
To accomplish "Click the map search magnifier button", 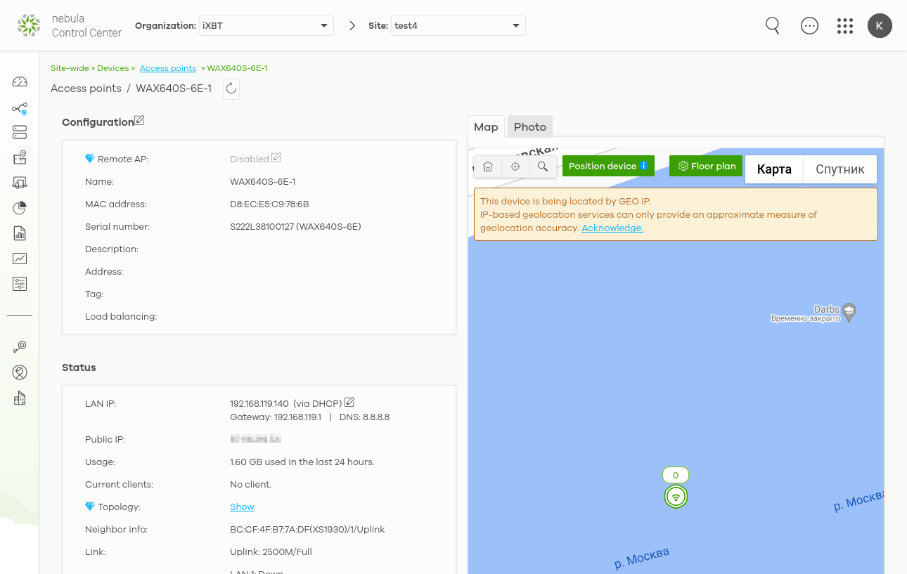I will click(x=543, y=167).
